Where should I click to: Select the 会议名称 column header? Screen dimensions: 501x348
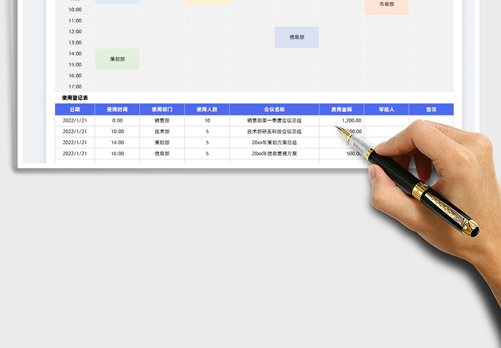pyautogui.click(x=274, y=109)
